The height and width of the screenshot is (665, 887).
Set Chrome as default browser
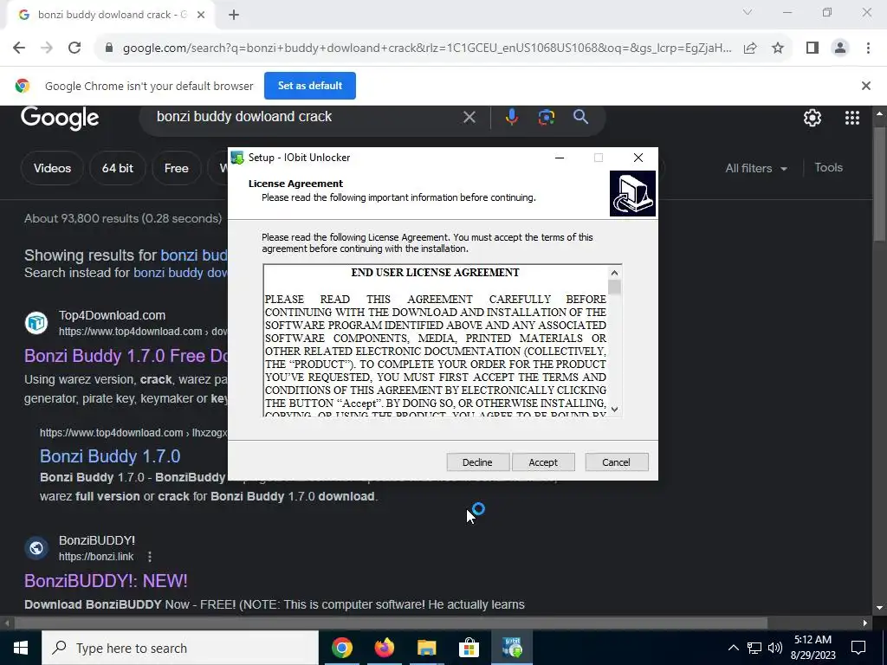tap(310, 86)
